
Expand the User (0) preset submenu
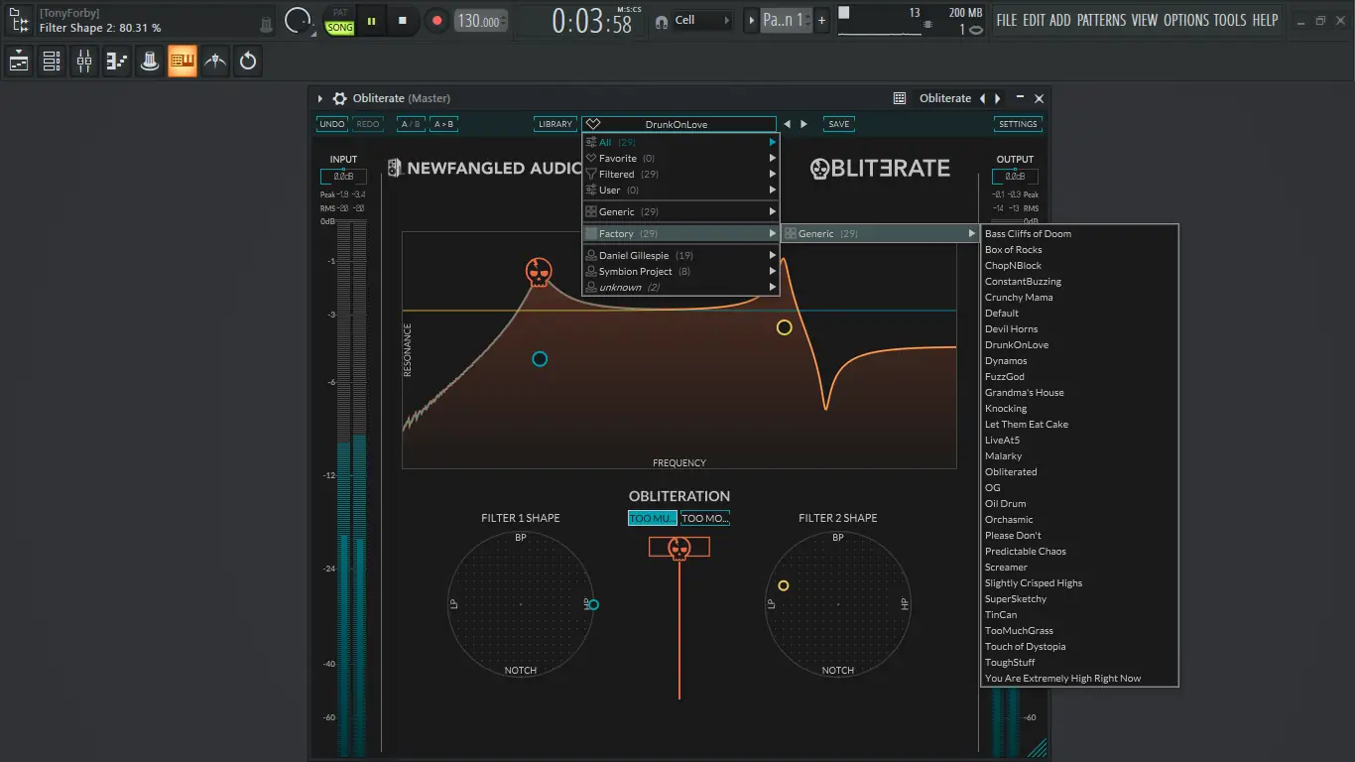[x=680, y=190]
